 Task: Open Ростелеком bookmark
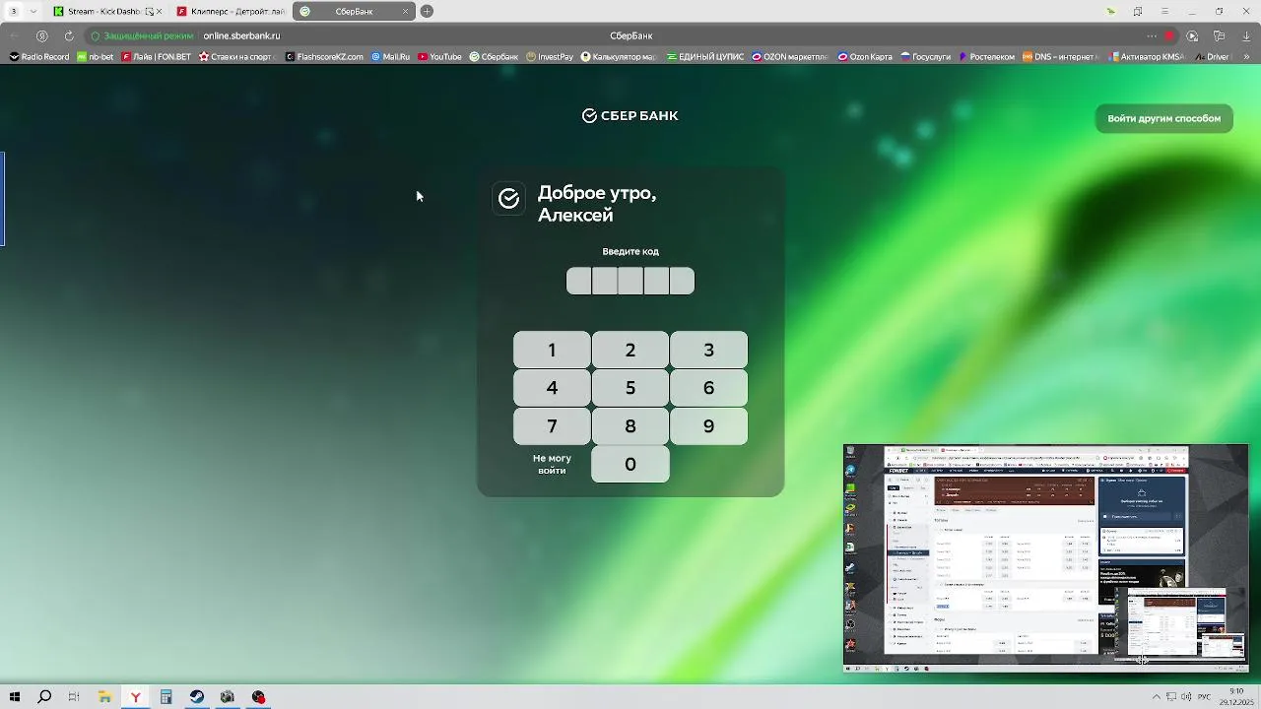point(986,57)
